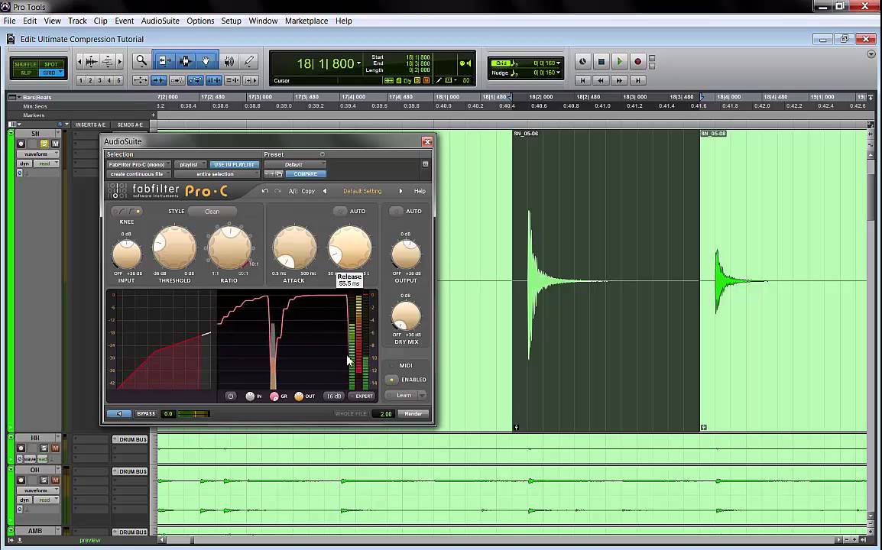Select the Grabber hand tool

click(206, 61)
